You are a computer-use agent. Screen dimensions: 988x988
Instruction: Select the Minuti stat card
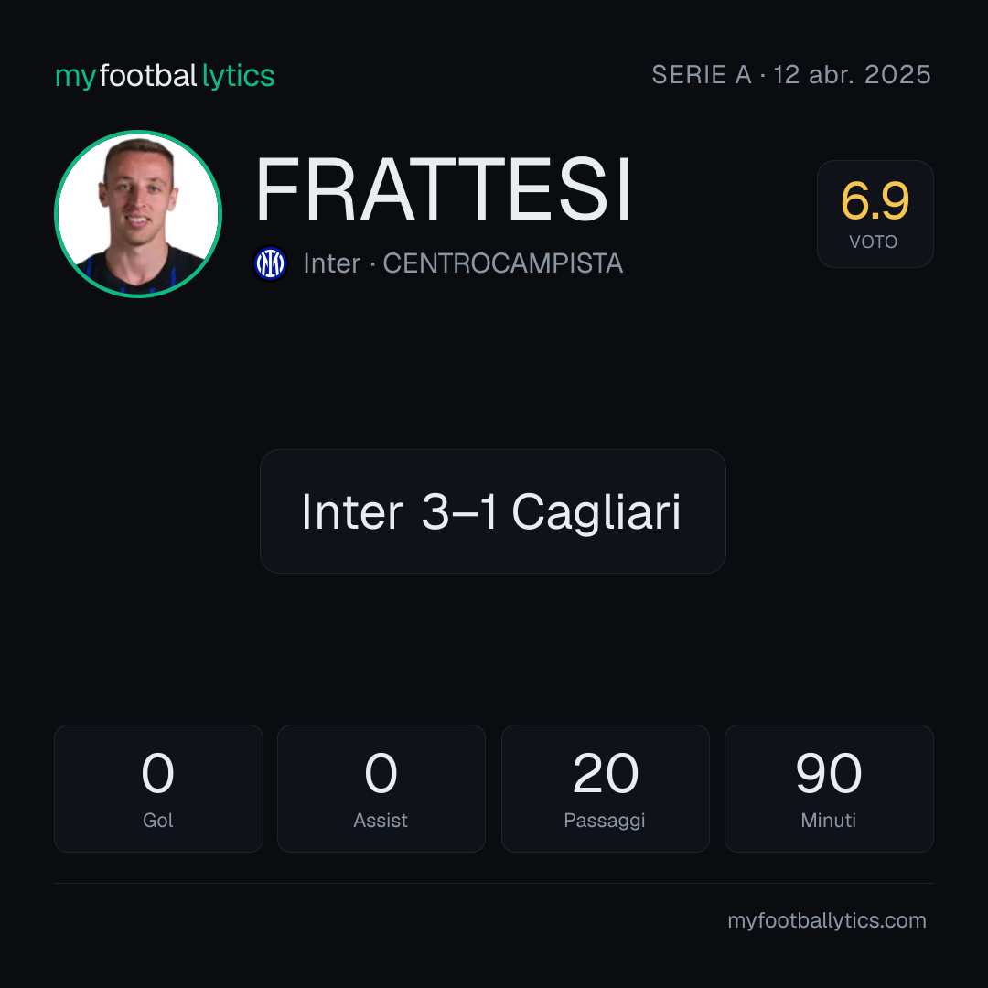[829, 789]
